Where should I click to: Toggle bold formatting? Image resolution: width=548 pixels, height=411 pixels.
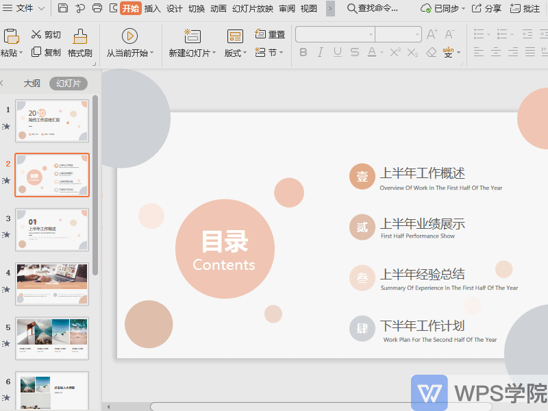pos(303,51)
